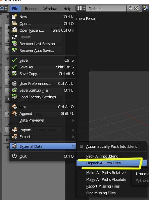The height and width of the screenshot is (200, 149).
Task: Open the Default screen layout dropdown
Action: click(x=81, y=8)
